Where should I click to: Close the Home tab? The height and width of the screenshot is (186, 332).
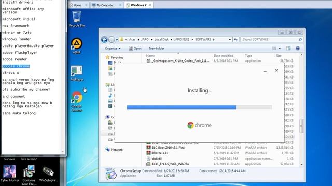(86, 5)
